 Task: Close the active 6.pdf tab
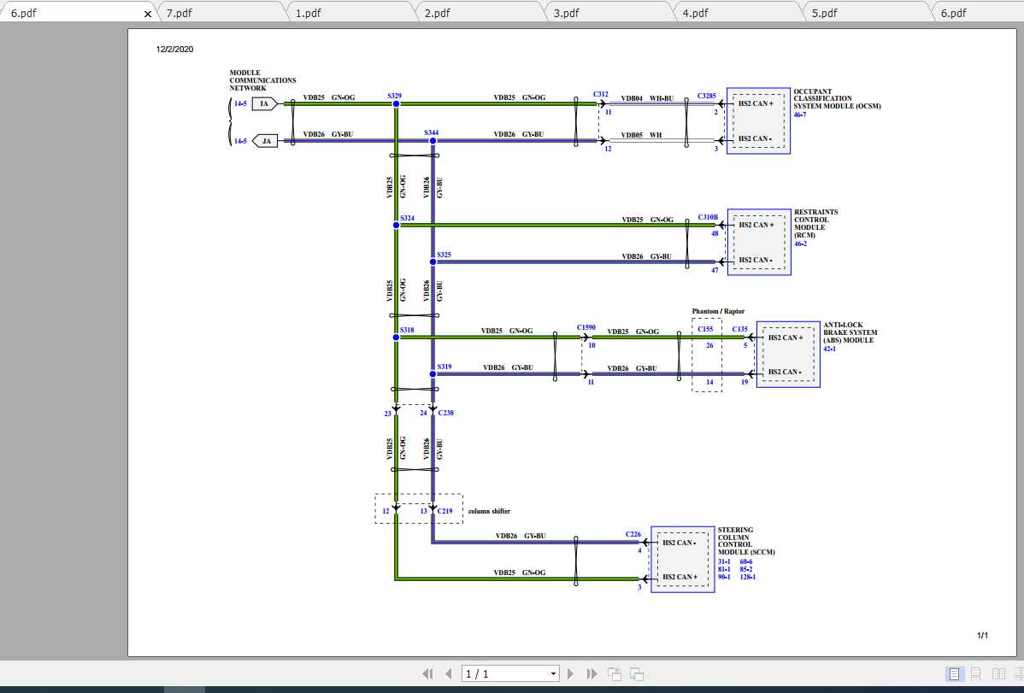[148, 13]
